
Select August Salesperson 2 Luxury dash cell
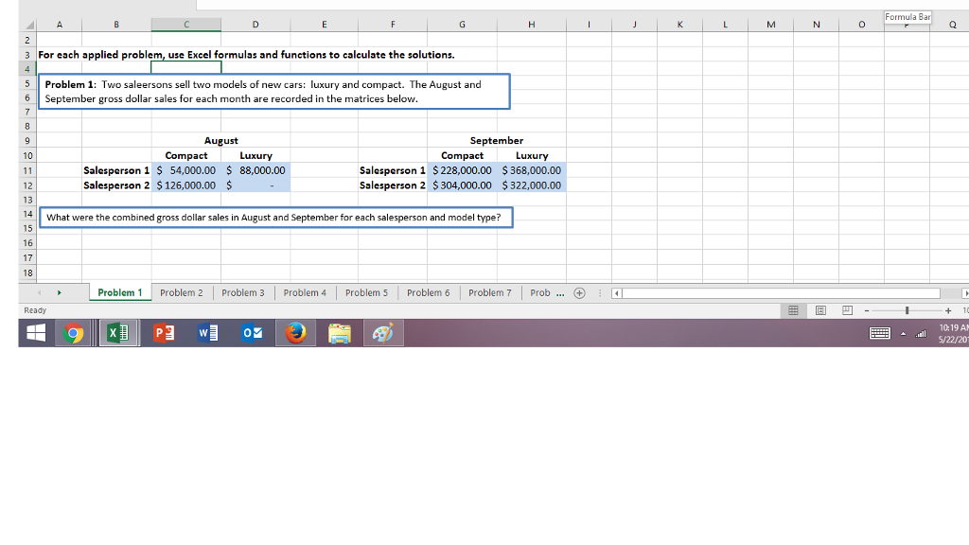[x=255, y=185]
